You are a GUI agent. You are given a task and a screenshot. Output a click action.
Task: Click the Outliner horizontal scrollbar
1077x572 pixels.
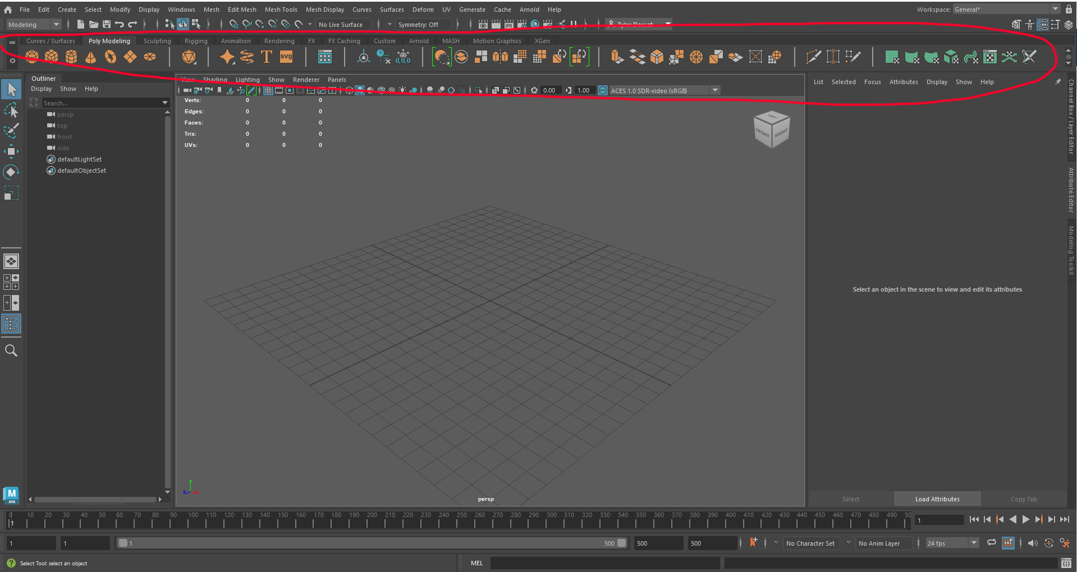[94, 499]
